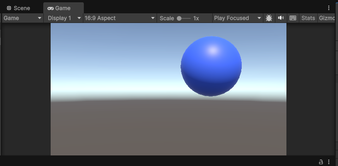Open the Game view type dropdown
The width and height of the screenshot is (338, 166).
point(22,18)
